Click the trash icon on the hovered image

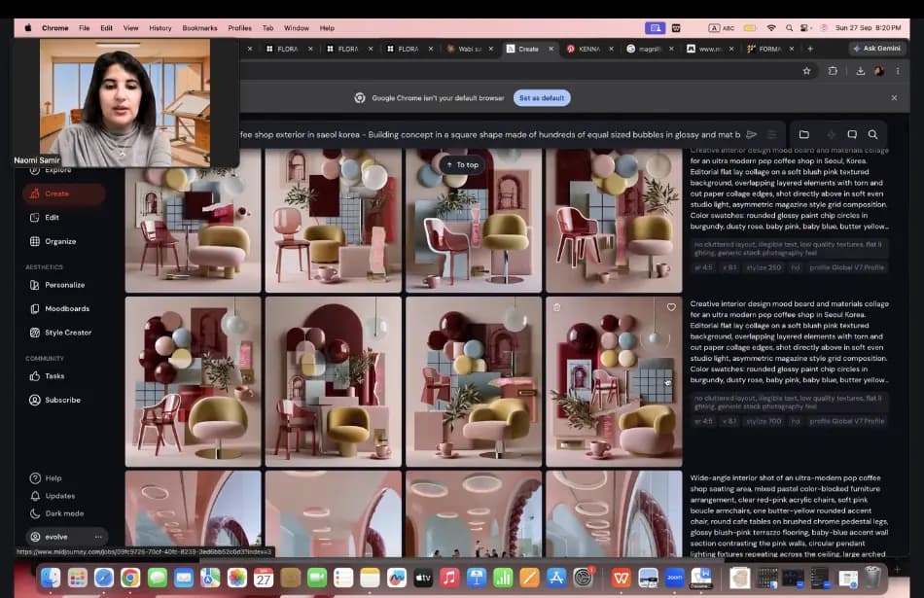tap(557, 307)
